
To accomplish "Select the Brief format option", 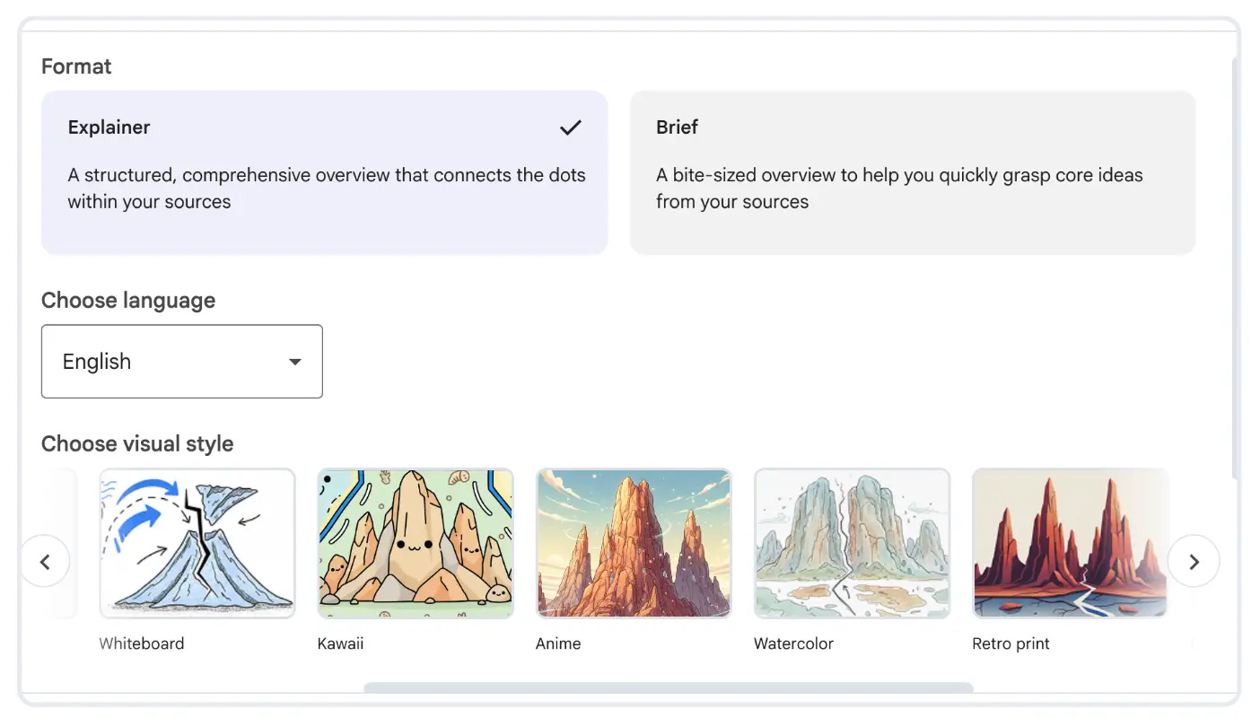I will coord(913,172).
